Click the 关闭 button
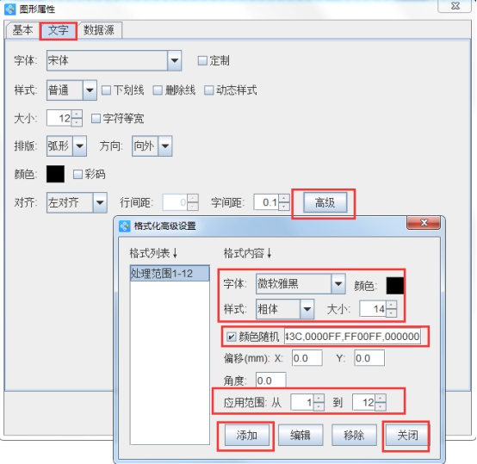The width and height of the screenshot is (477, 464). [407, 435]
